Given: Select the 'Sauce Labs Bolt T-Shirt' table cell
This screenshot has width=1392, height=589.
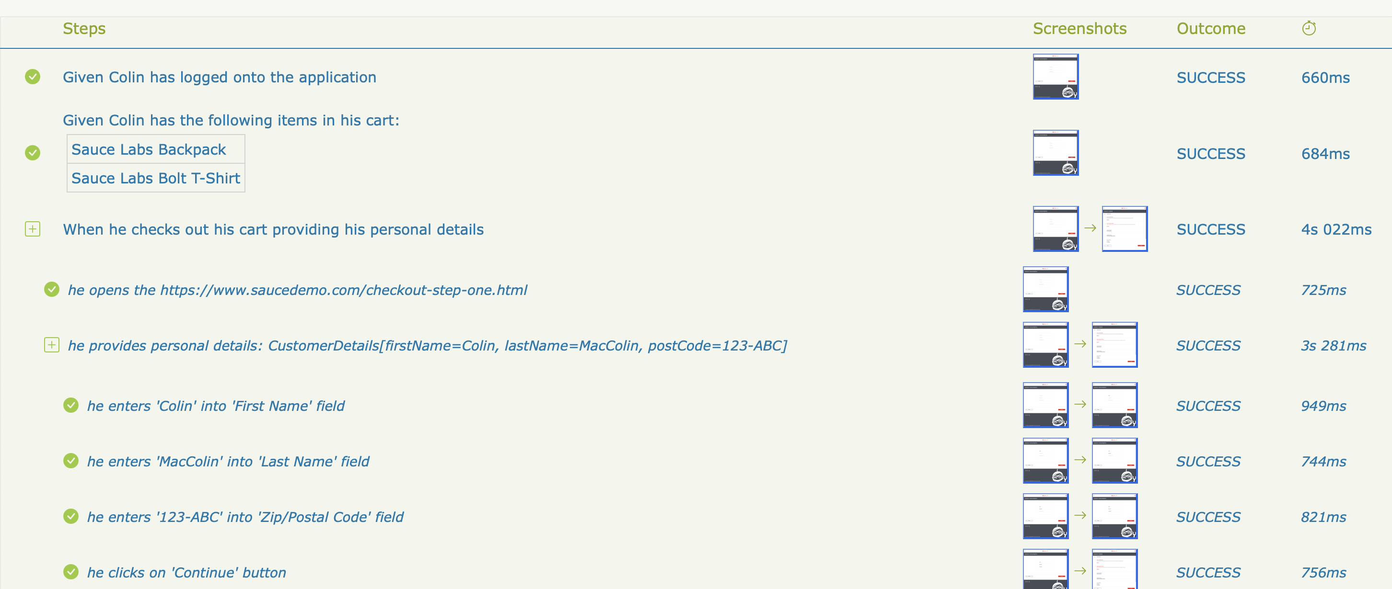Looking at the screenshot, I should [156, 178].
